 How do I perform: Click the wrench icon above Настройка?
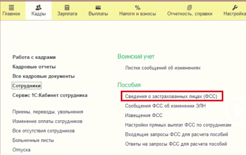pos(235,7)
